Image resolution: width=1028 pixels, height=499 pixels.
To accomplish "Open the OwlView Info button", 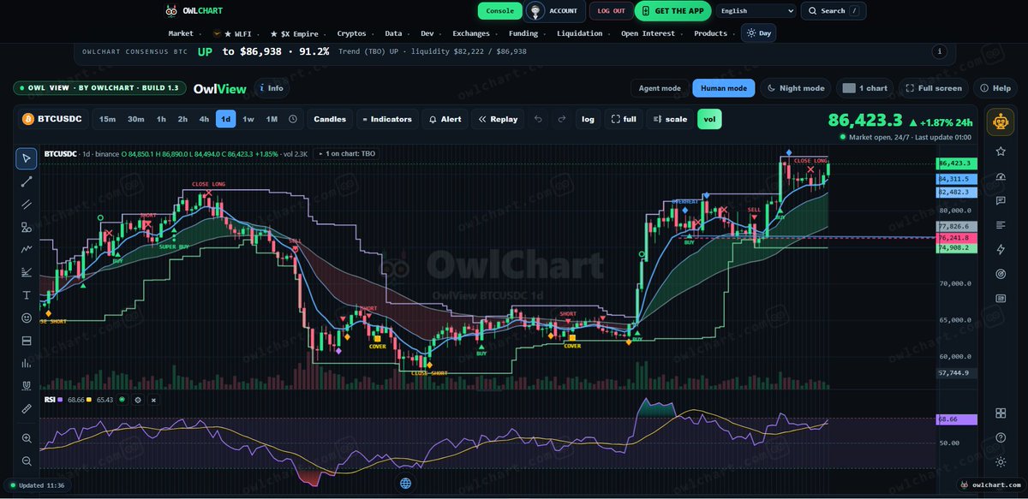I will coord(270,88).
